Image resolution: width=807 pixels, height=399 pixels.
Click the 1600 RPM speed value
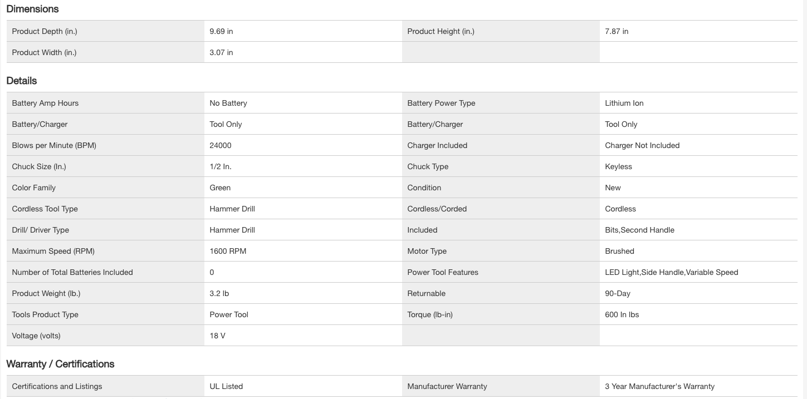coord(228,252)
